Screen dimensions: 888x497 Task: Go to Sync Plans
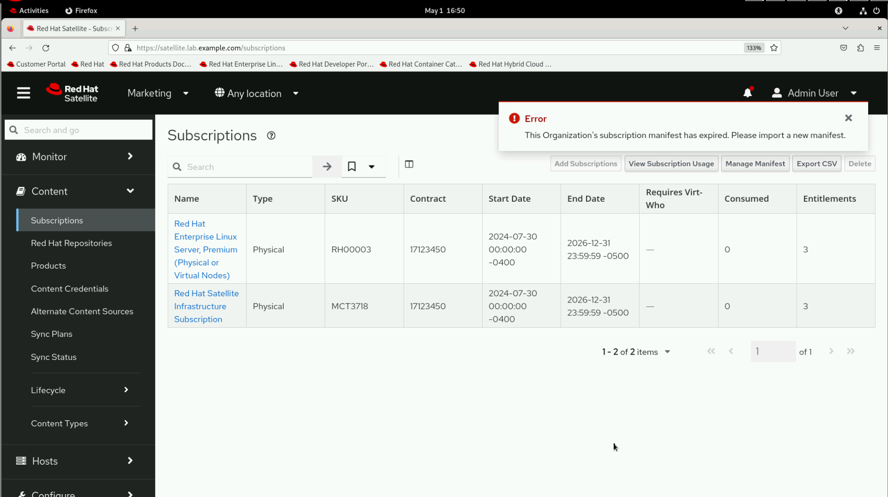coord(52,334)
